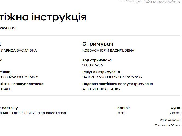The width and height of the screenshot is (182, 136).
Task: Click Надавач платіжних послуг отримувача label
Action: (x=117, y=84)
